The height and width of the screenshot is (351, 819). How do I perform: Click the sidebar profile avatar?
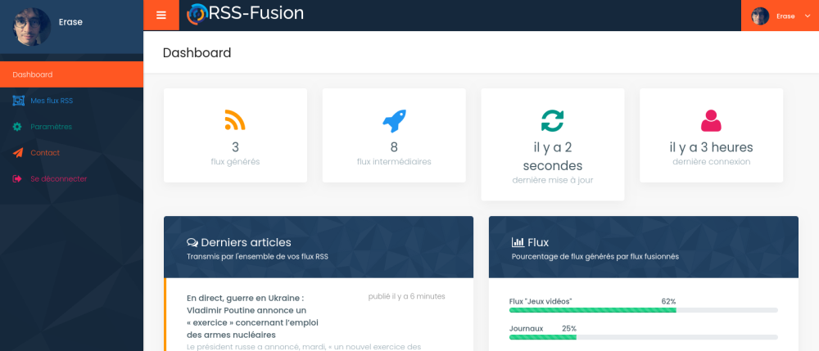pos(32,27)
